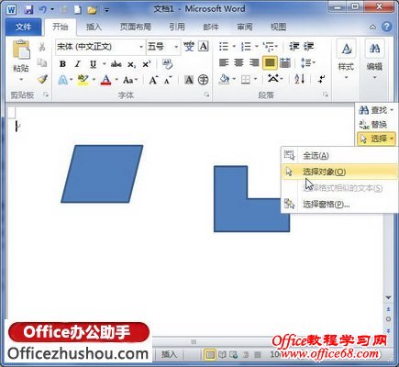The width and height of the screenshot is (399, 367).
Task: Click the binoculars 查找 find icon
Action: coord(363,110)
